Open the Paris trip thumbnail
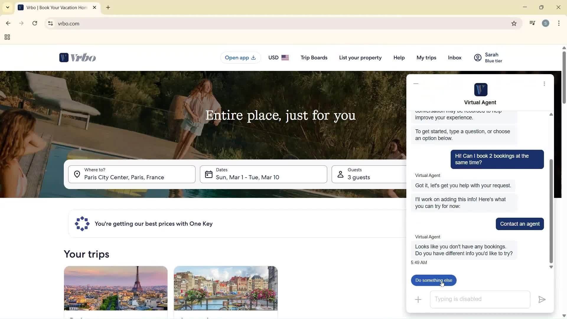 pos(116,288)
